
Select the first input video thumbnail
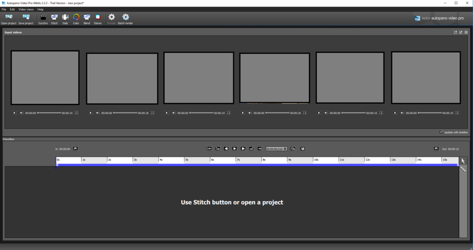click(45, 77)
